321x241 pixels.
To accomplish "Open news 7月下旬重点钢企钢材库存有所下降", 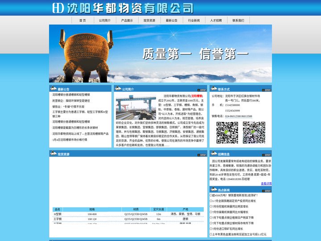I will pyautogui.click(x=233, y=223).
